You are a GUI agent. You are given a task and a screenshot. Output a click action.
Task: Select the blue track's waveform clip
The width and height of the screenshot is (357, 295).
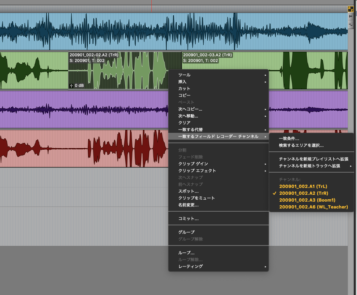coord(174,31)
